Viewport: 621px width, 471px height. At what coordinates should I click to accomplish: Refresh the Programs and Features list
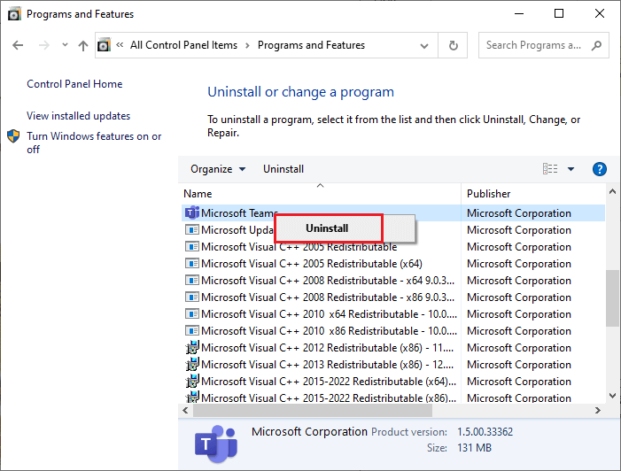point(453,45)
